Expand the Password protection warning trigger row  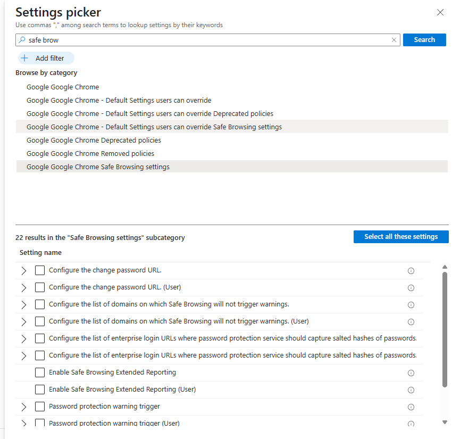(x=23, y=407)
